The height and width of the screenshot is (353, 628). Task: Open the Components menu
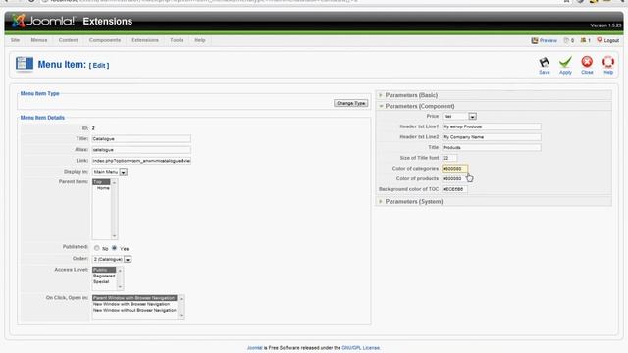[x=105, y=40]
